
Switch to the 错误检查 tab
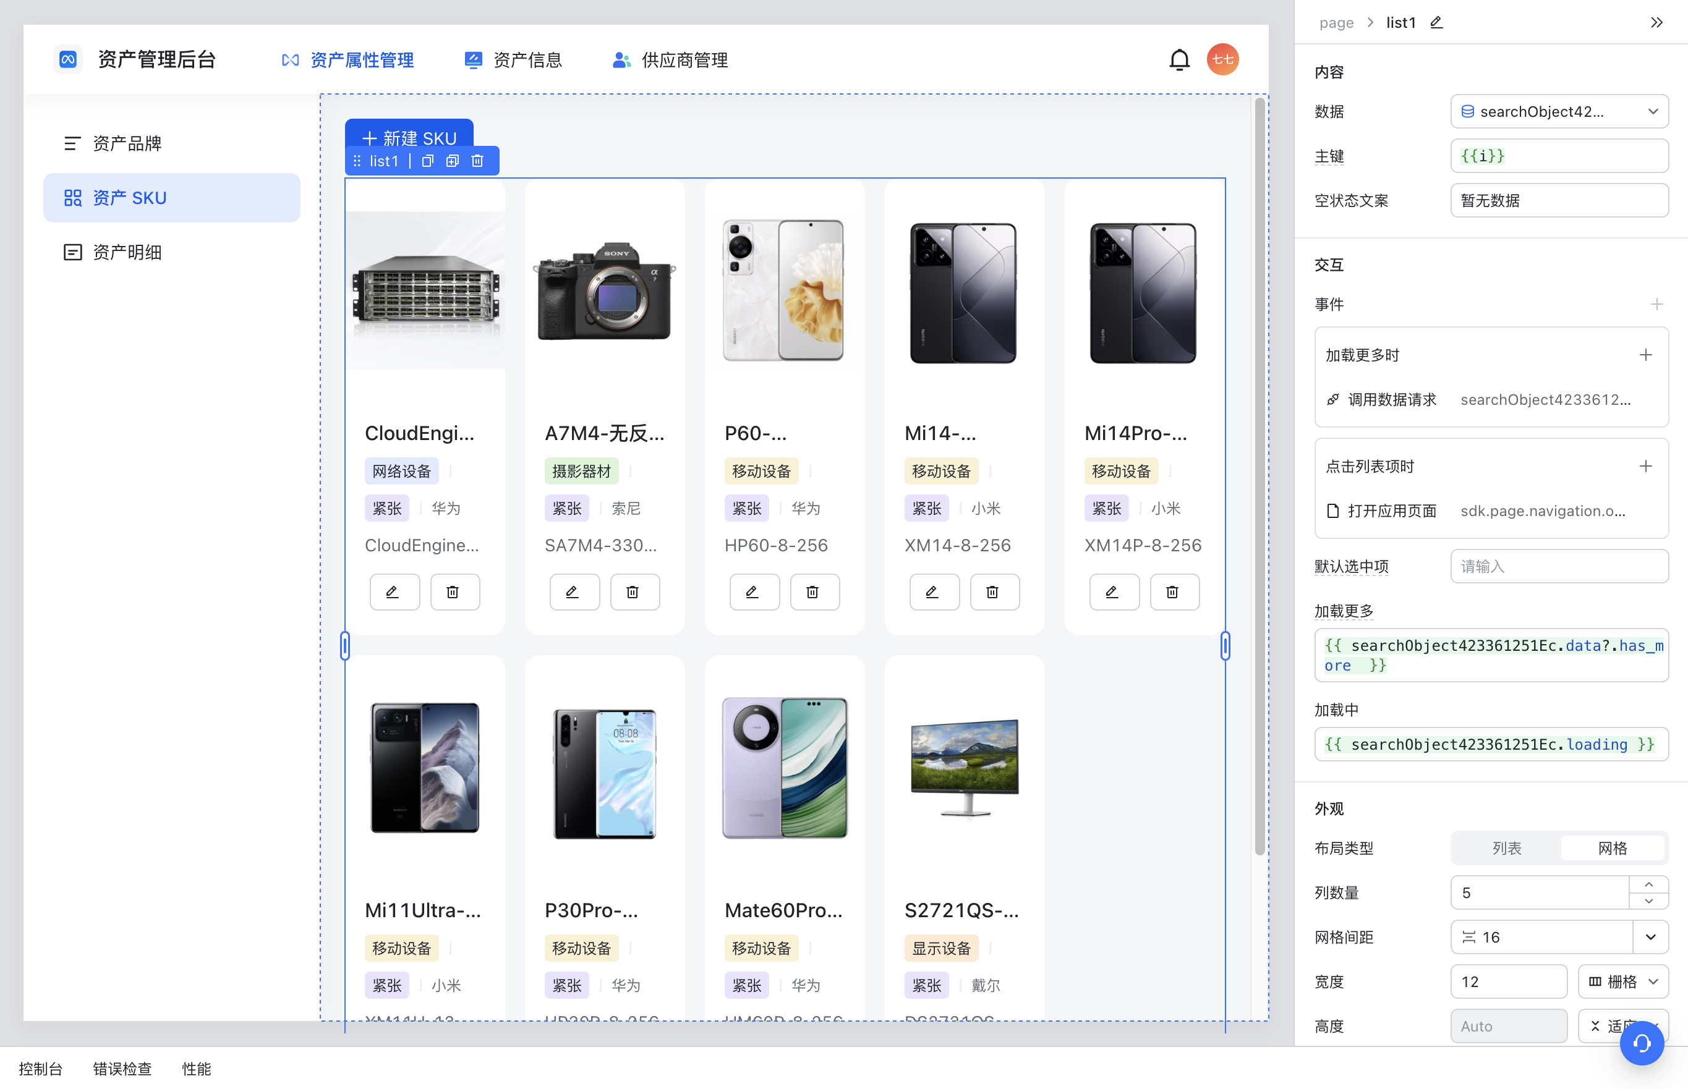[x=122, y=1069]
